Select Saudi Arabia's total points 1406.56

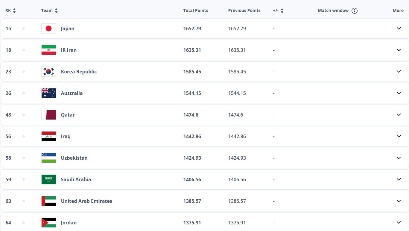click(x=192, y=179)
